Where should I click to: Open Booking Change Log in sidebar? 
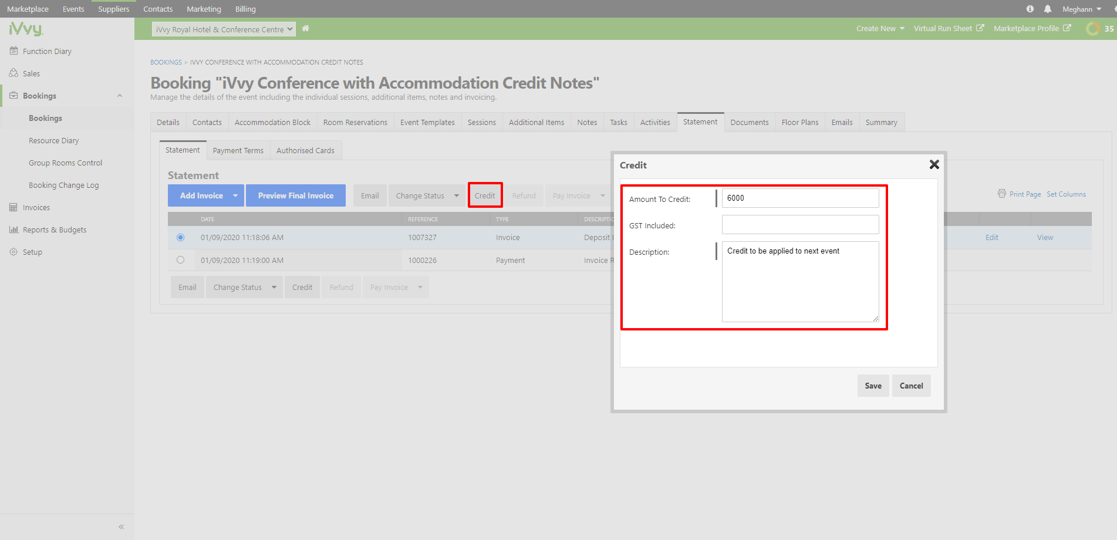pos(63,185)
